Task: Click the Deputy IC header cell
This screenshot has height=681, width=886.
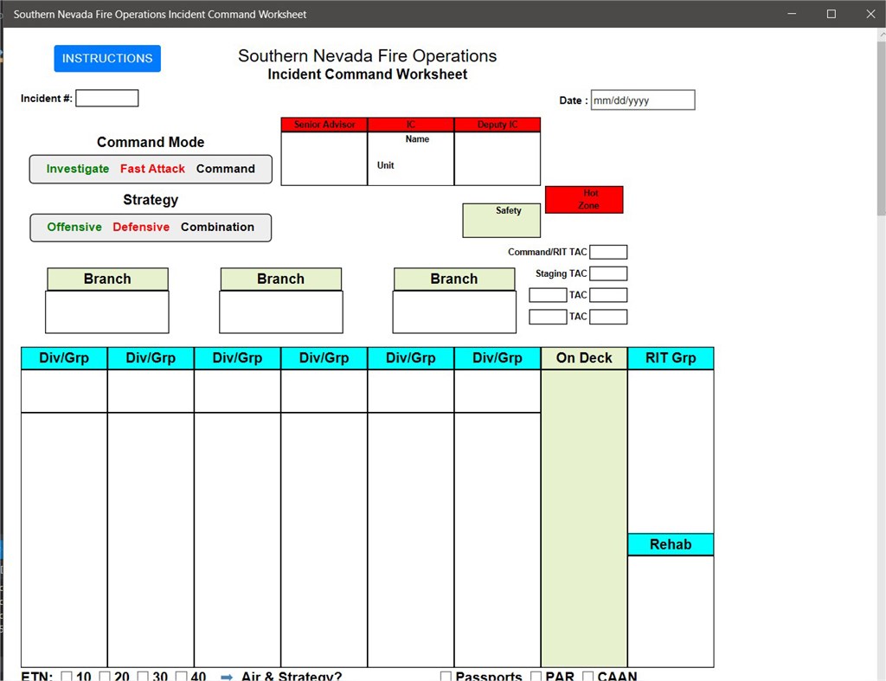Action: point(498,124)
